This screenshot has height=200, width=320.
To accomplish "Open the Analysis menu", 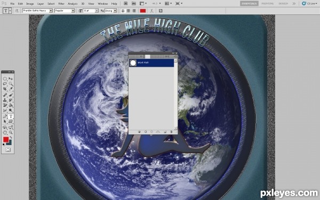I will [73, 4].
